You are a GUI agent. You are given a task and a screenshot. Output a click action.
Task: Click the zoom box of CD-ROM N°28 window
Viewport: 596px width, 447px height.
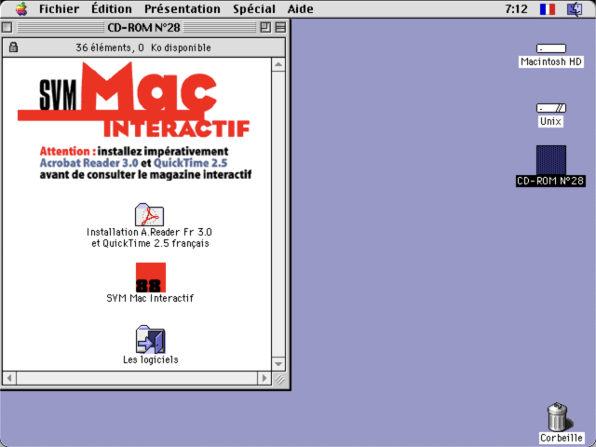265,27
